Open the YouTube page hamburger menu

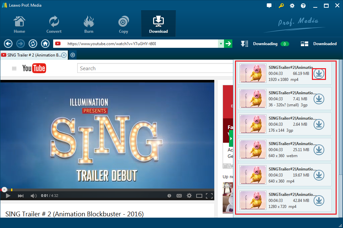[x=14, y=68]
